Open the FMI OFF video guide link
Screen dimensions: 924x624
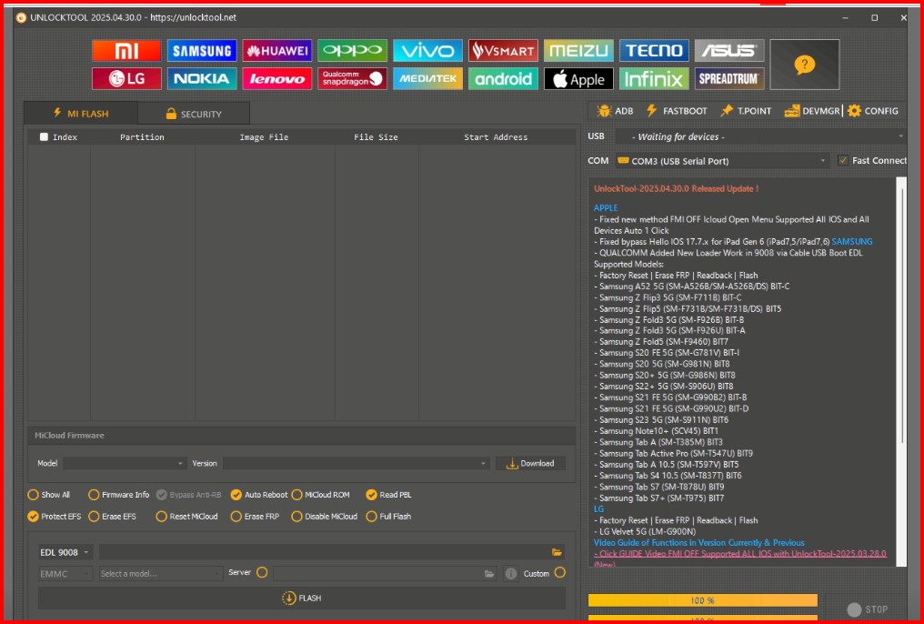click(740, 554)
